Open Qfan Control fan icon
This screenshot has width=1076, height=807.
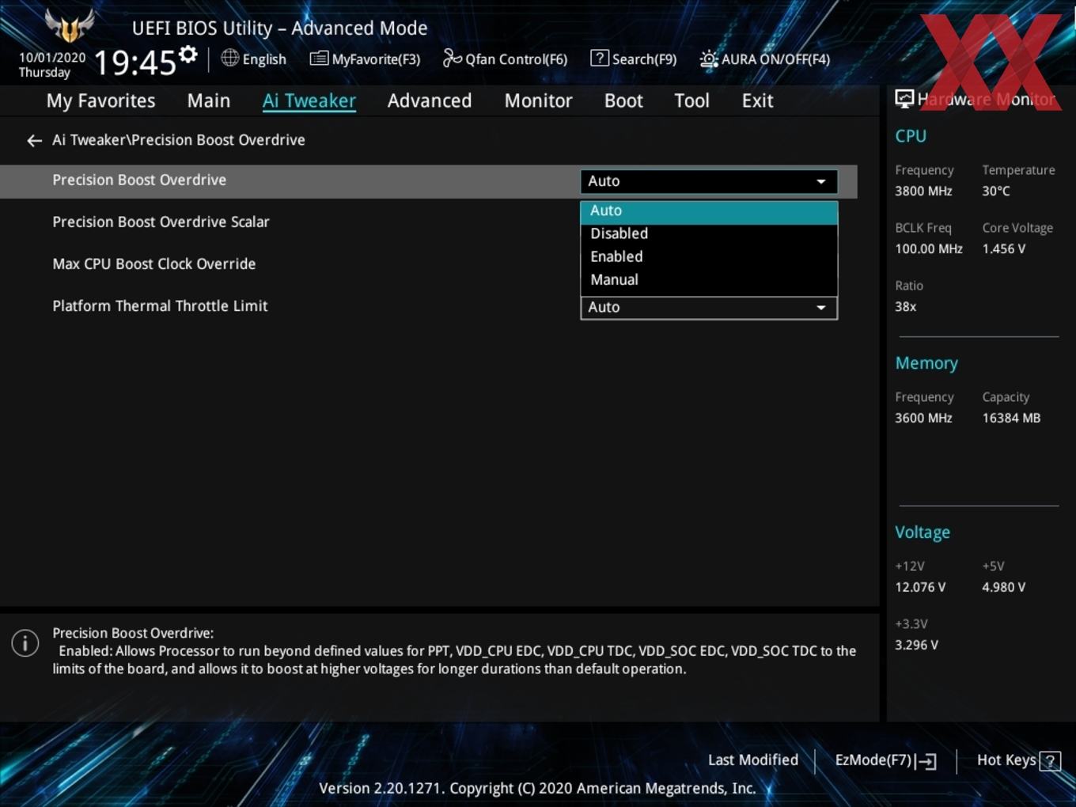[452, 58]
